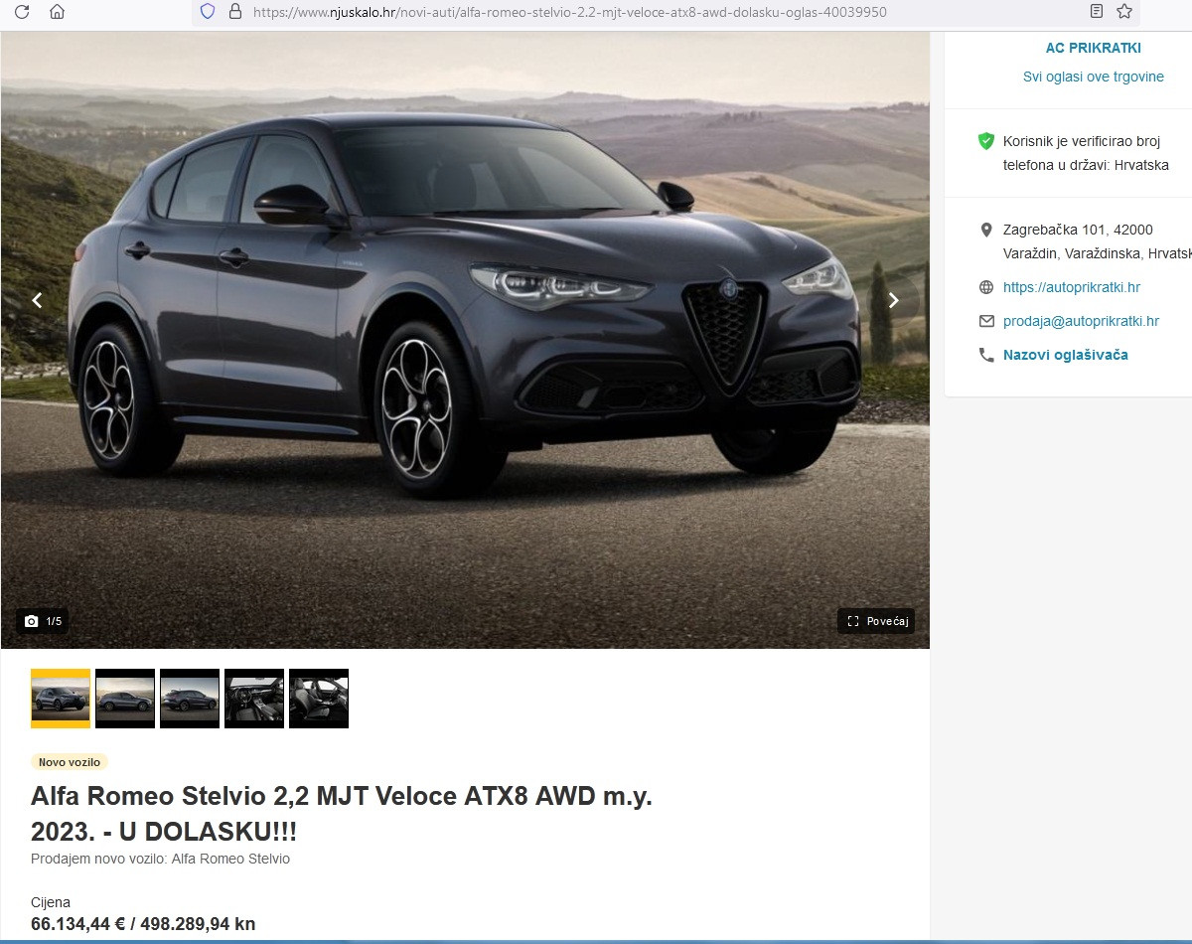Click the green verified shield icon
The image size is (1192, 944).
tap(986, 141)
